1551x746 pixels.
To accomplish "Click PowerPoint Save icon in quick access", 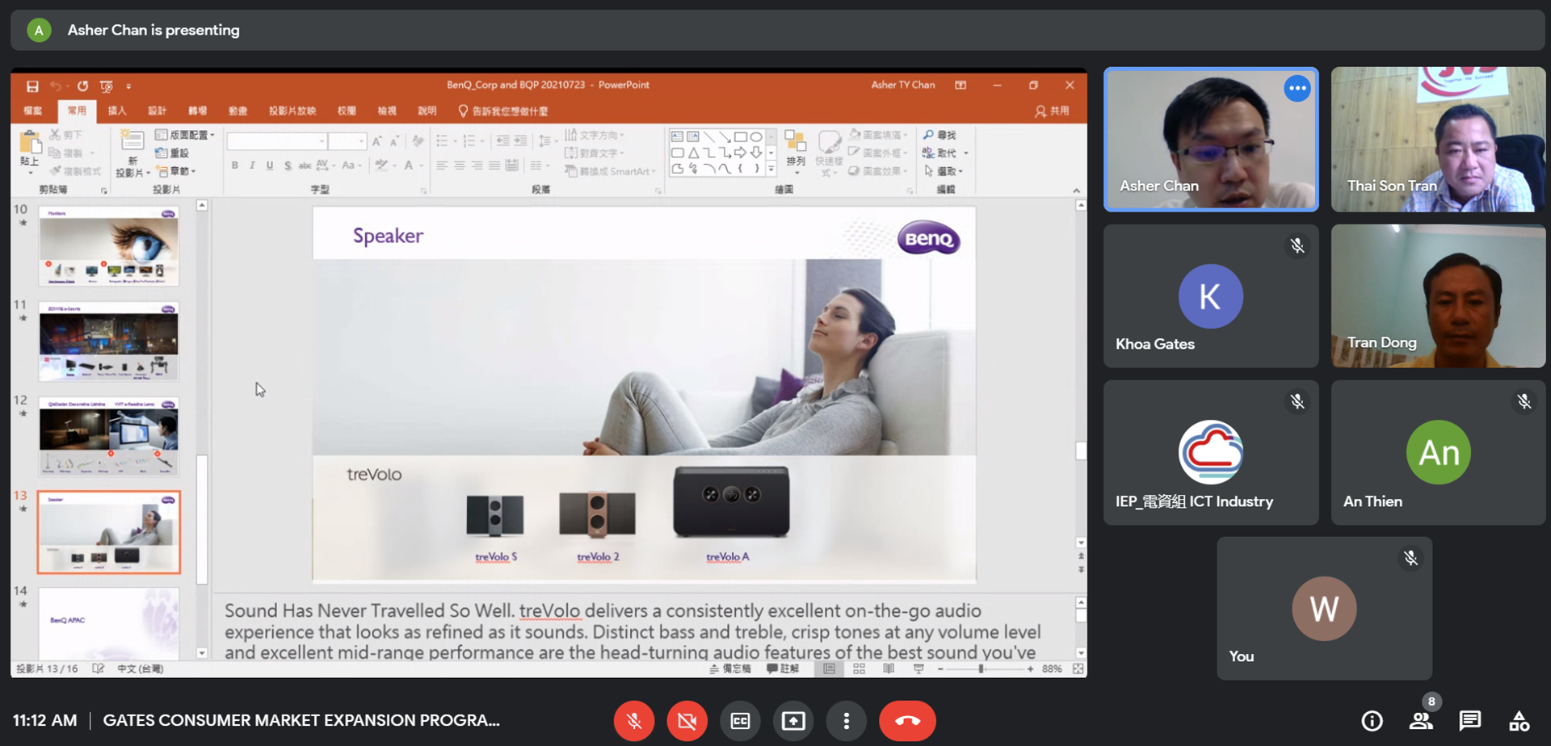I will 32,86.
